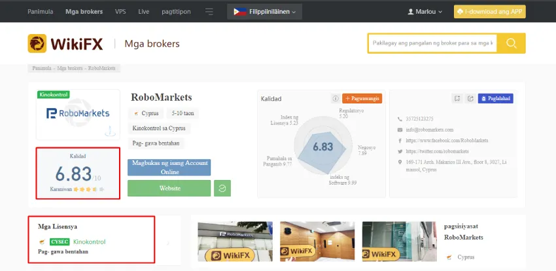This screenshot has height=271, width=556.
Task: Click the RoboMarkets broker title heading
Action: pos(162,97)
